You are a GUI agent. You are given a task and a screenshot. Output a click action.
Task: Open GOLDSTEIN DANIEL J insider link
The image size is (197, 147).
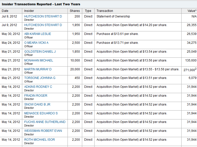coord(40,52)
